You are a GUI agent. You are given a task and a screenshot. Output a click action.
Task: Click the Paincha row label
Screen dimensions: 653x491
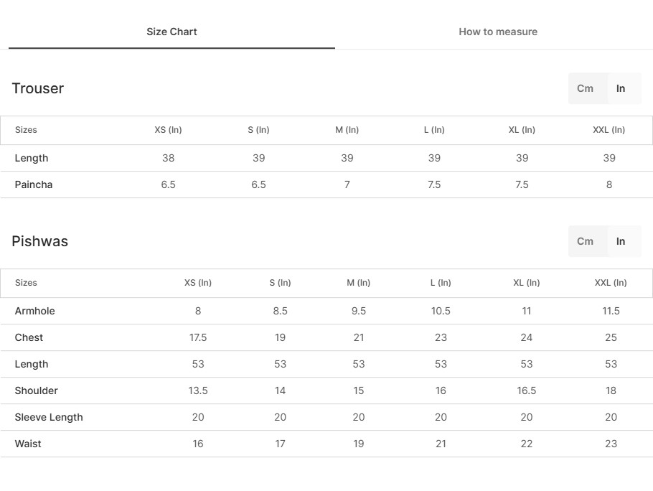point(34,184)
